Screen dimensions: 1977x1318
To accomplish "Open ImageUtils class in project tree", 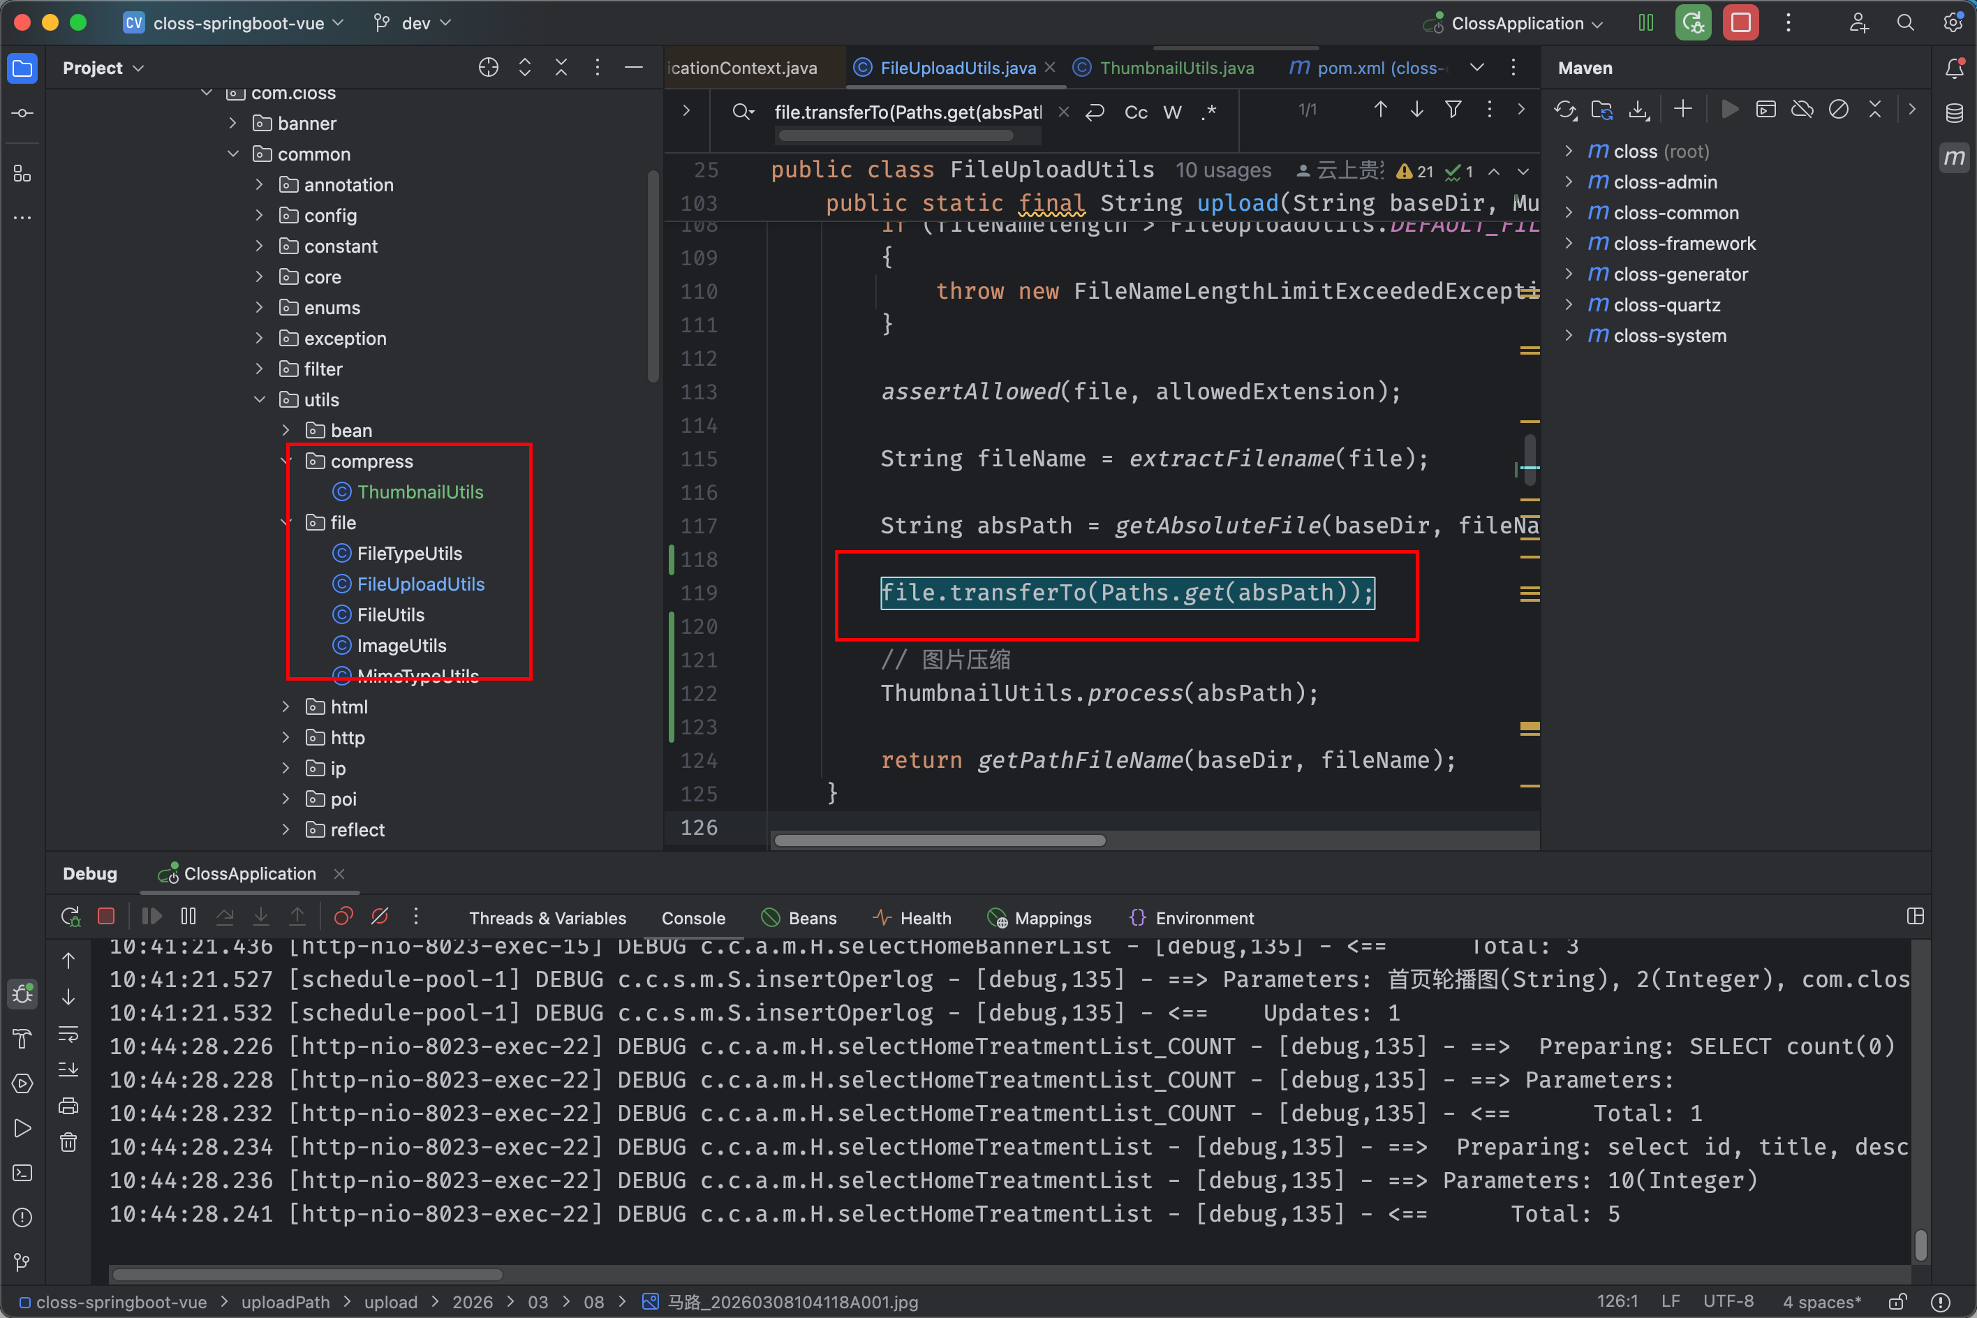I will pyautogui.click(x=401, y=646).
